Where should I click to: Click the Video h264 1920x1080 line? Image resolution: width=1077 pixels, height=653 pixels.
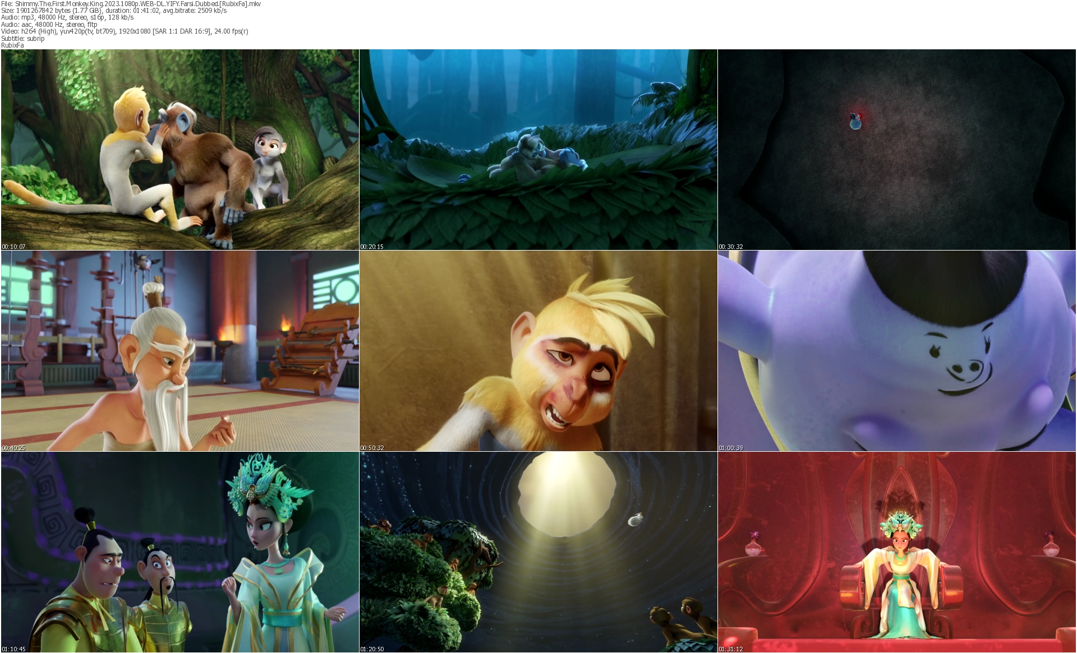tap(125, 31)
